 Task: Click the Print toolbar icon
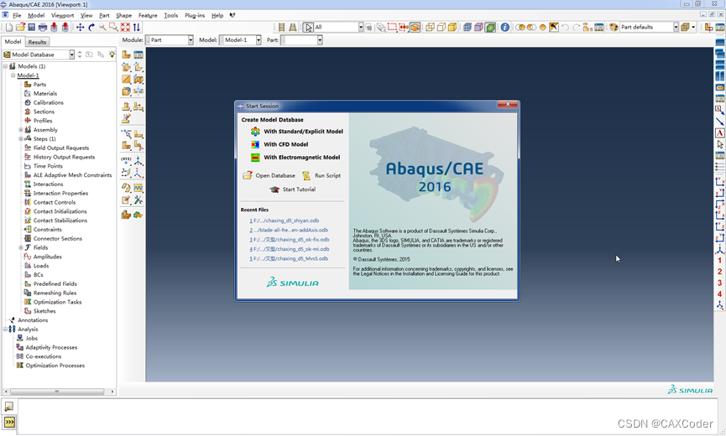tap(43, 28)
